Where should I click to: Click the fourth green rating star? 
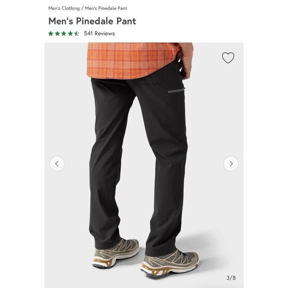pos(70,33)
